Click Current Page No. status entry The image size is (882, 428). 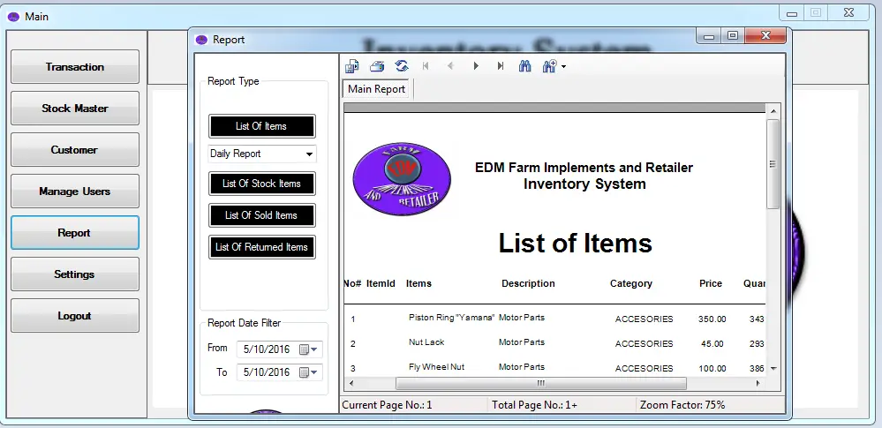click(x=387, y=405)
